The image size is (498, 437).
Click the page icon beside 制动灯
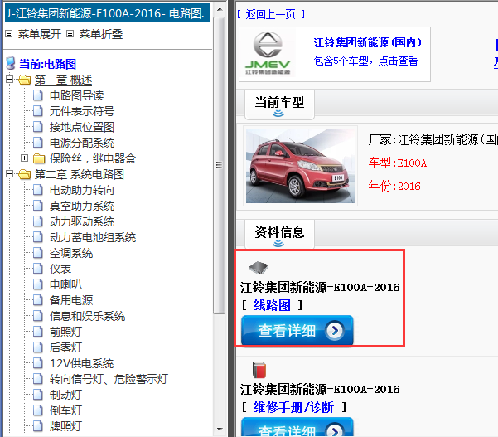click(x=38, y=395)
